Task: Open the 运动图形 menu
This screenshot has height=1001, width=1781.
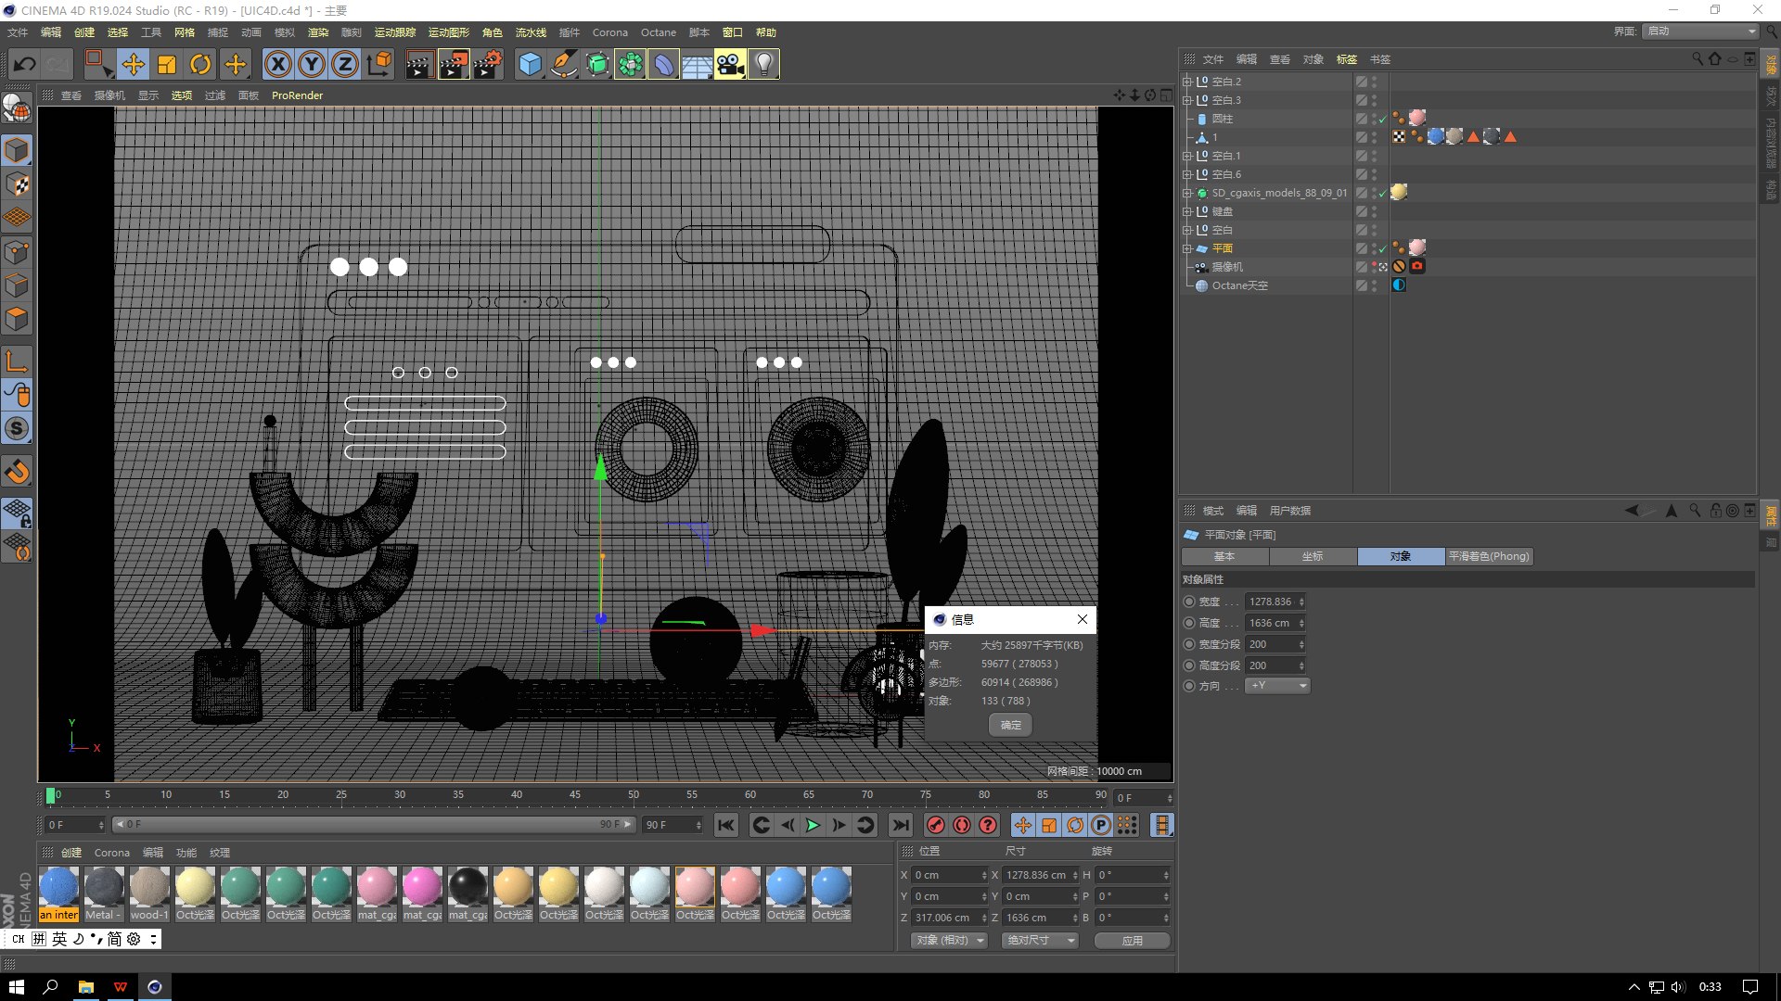Action: coord(448,32)
